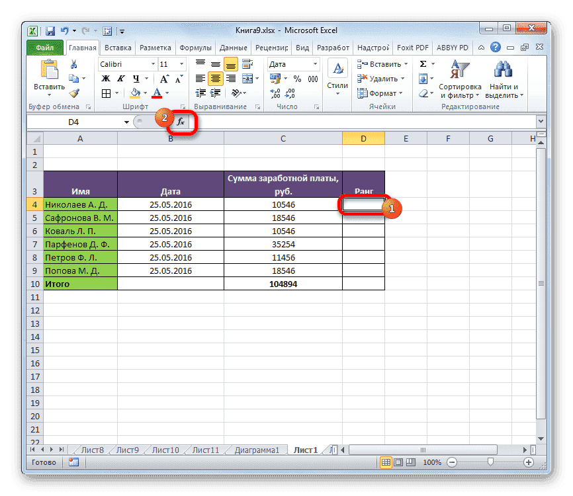Click the Вставить (Paste) button
The height and width of the screenshot is (496, 573).
[x=48, y=74]
